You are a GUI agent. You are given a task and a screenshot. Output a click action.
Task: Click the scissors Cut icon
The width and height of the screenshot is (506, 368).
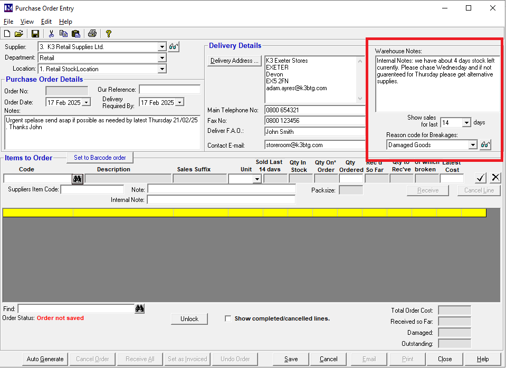[x=51, y=34]
